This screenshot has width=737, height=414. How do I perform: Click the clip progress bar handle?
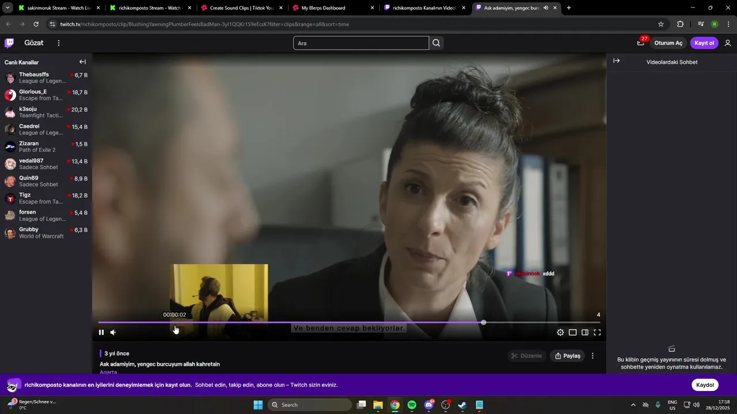pyautogui.click(x=484, y=323)
